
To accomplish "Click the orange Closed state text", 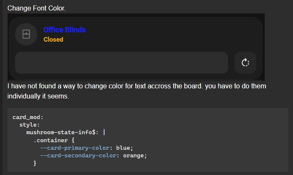I will pyautogui.click(x=53, y=40).
